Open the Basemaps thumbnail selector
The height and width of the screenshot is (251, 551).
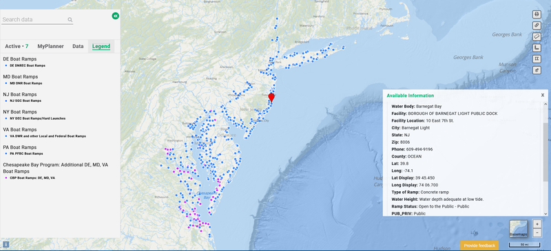[519, 228]
